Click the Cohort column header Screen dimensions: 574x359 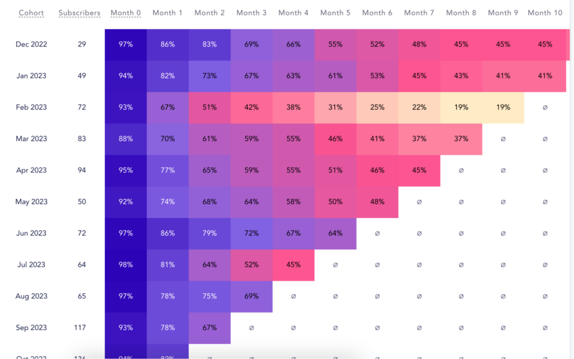pos(31,12)
